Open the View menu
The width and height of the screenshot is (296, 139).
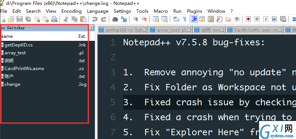(51, 11)
